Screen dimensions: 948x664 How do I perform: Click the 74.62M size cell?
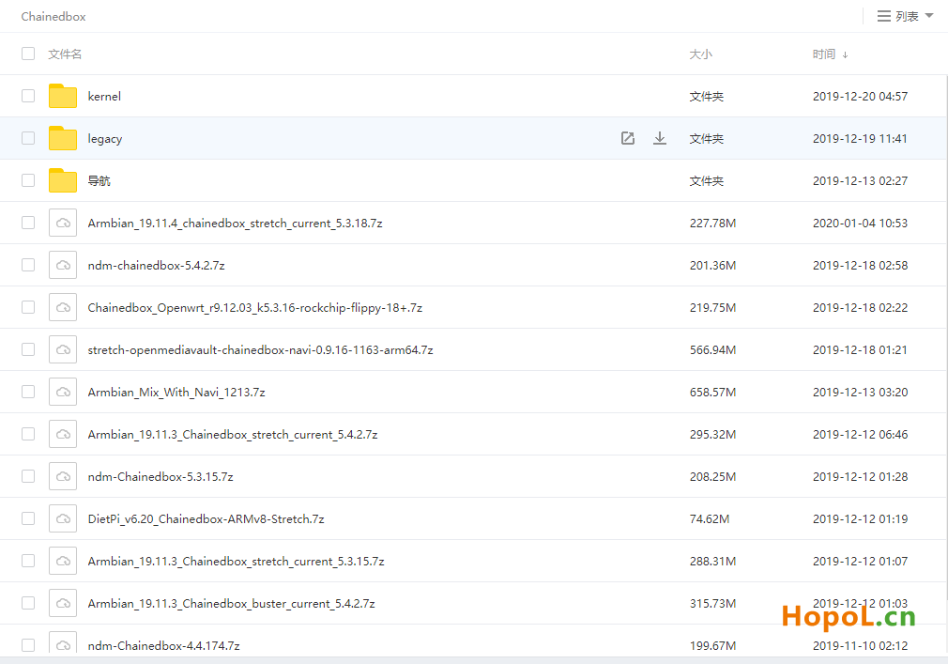[710, 518]
